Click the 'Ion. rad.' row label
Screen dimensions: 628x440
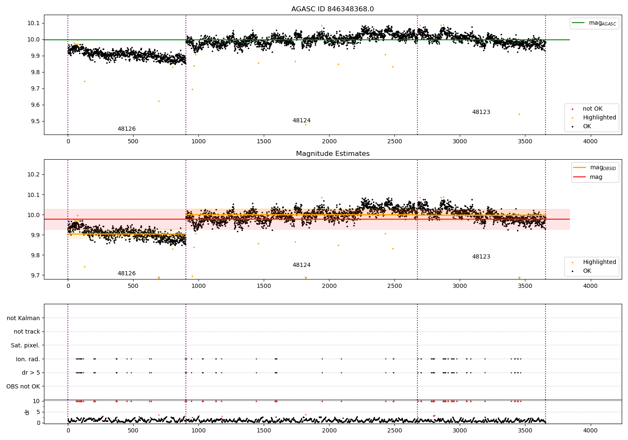(28, 359)
